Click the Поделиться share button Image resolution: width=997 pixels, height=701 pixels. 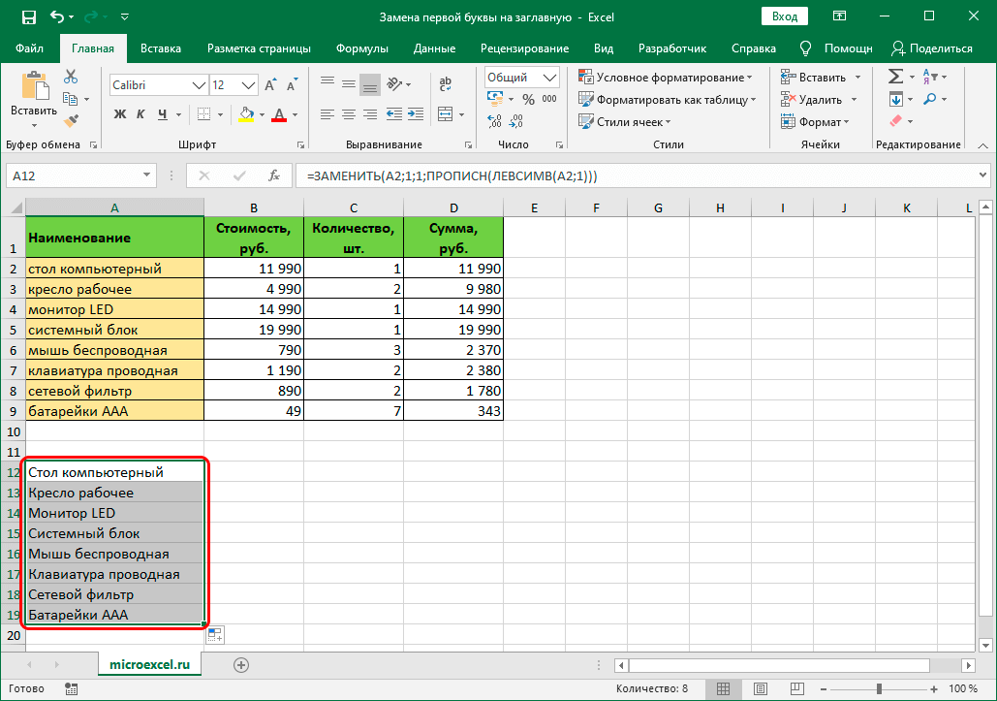pyautogui.click(x=932, y=48)
